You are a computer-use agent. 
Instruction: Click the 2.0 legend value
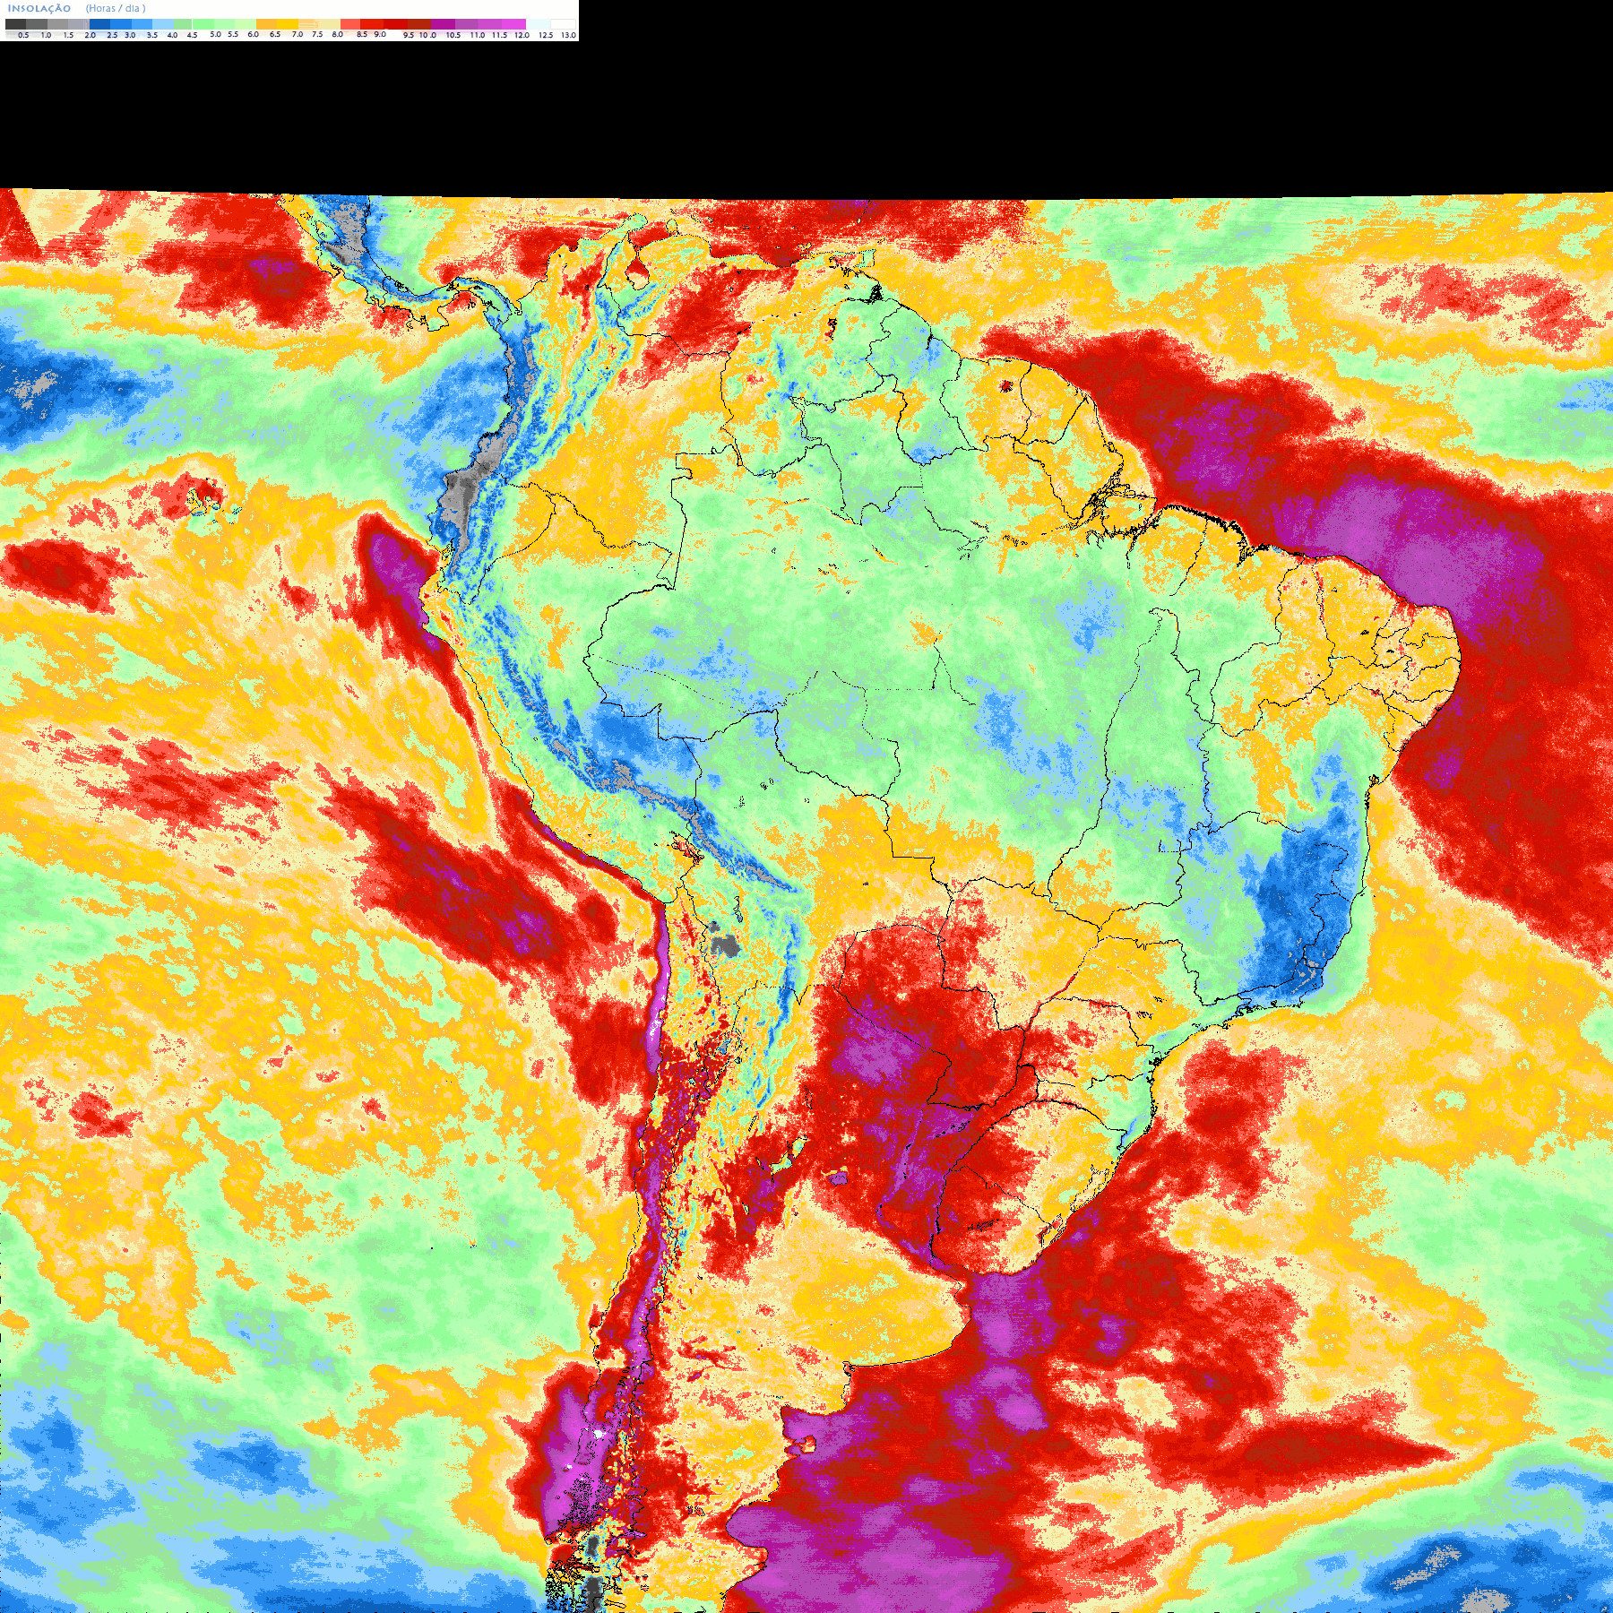[90, 35]
